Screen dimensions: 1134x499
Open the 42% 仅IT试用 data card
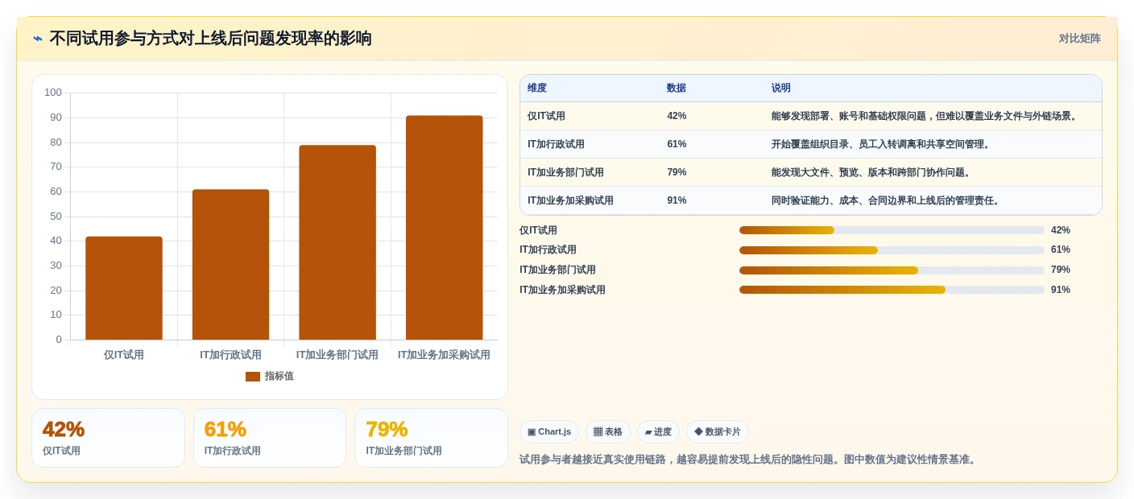108,438
